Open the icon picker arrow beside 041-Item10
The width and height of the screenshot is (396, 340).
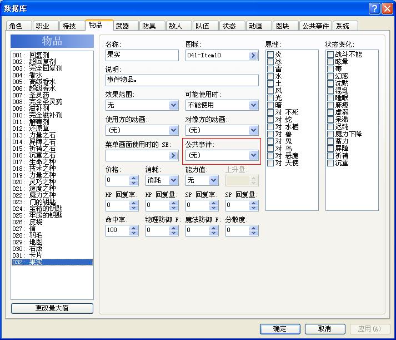click(253, 56)
